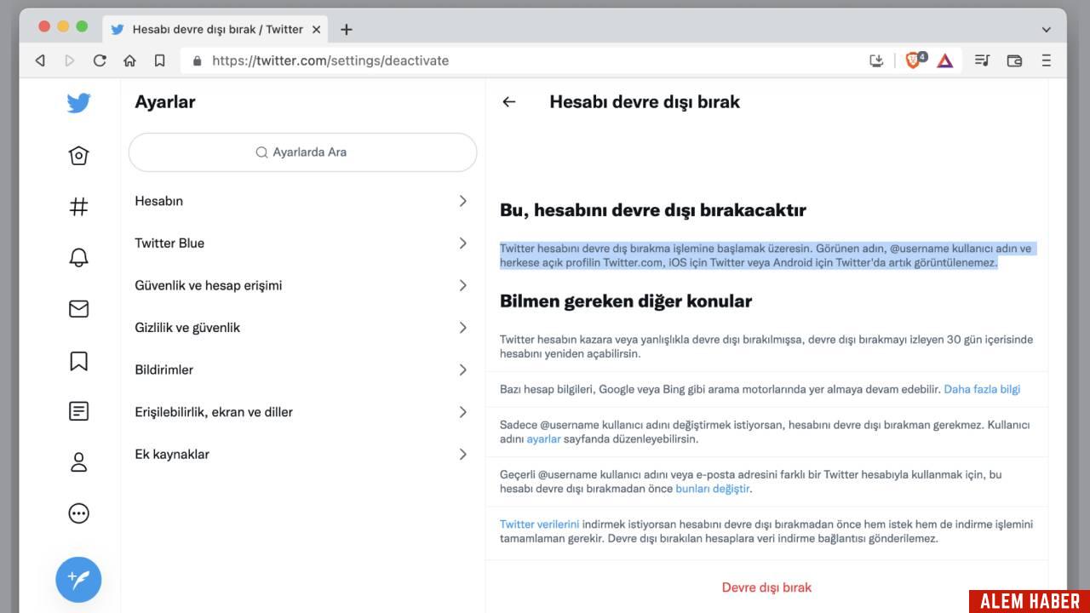The width and height of the screenshot is (1090, 613).
Task: Expand the Hesabın settings section
Action: click(302, 201)
